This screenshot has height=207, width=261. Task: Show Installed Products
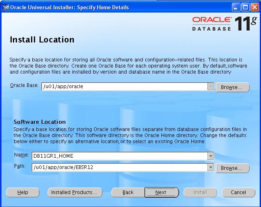pos(75,192)
